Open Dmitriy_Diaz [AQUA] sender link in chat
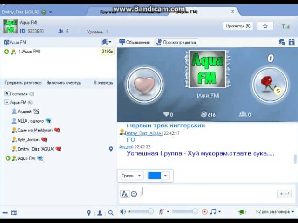 coord(144,133)
